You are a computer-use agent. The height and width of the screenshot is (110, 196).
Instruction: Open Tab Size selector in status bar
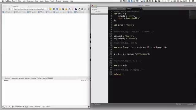tap(179, 104)
